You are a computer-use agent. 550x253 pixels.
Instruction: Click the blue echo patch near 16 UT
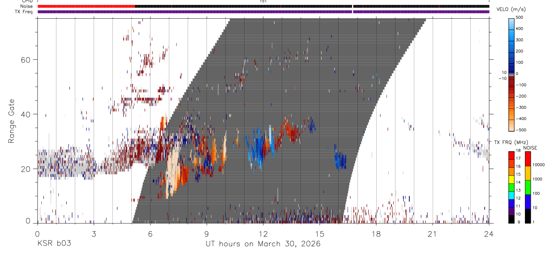pyautogui.click(x=340, y=160)
